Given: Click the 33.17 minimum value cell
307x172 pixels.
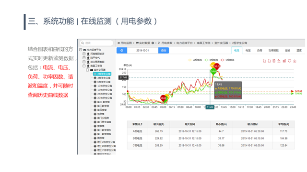Looking at the screenshot, I should pos(221,139).
